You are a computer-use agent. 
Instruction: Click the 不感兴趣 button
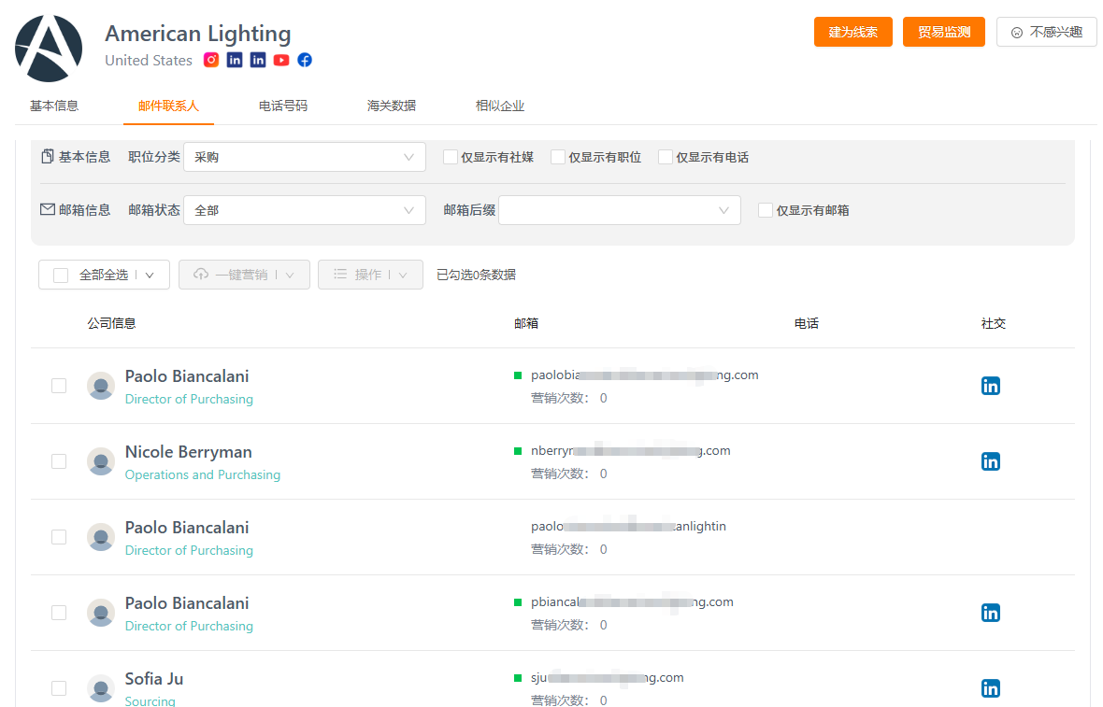point(1047,32)
